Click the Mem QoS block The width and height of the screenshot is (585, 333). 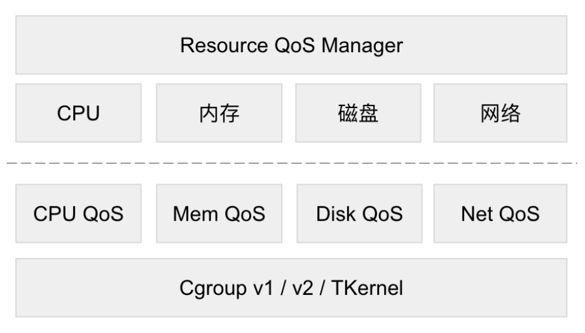coord(219,214)
